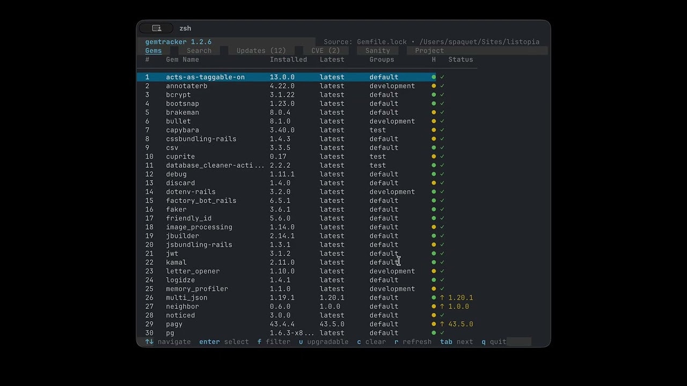This screenshot has width=687, height=386.
Task: Click the refresh shortcut in footer
Action: [x=413, y=342]
